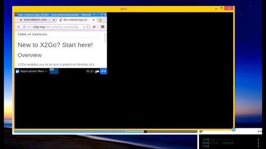Screen dimensions: 266x149
Task: Close the DistroWatch.com tab
Action: [54, 20]
